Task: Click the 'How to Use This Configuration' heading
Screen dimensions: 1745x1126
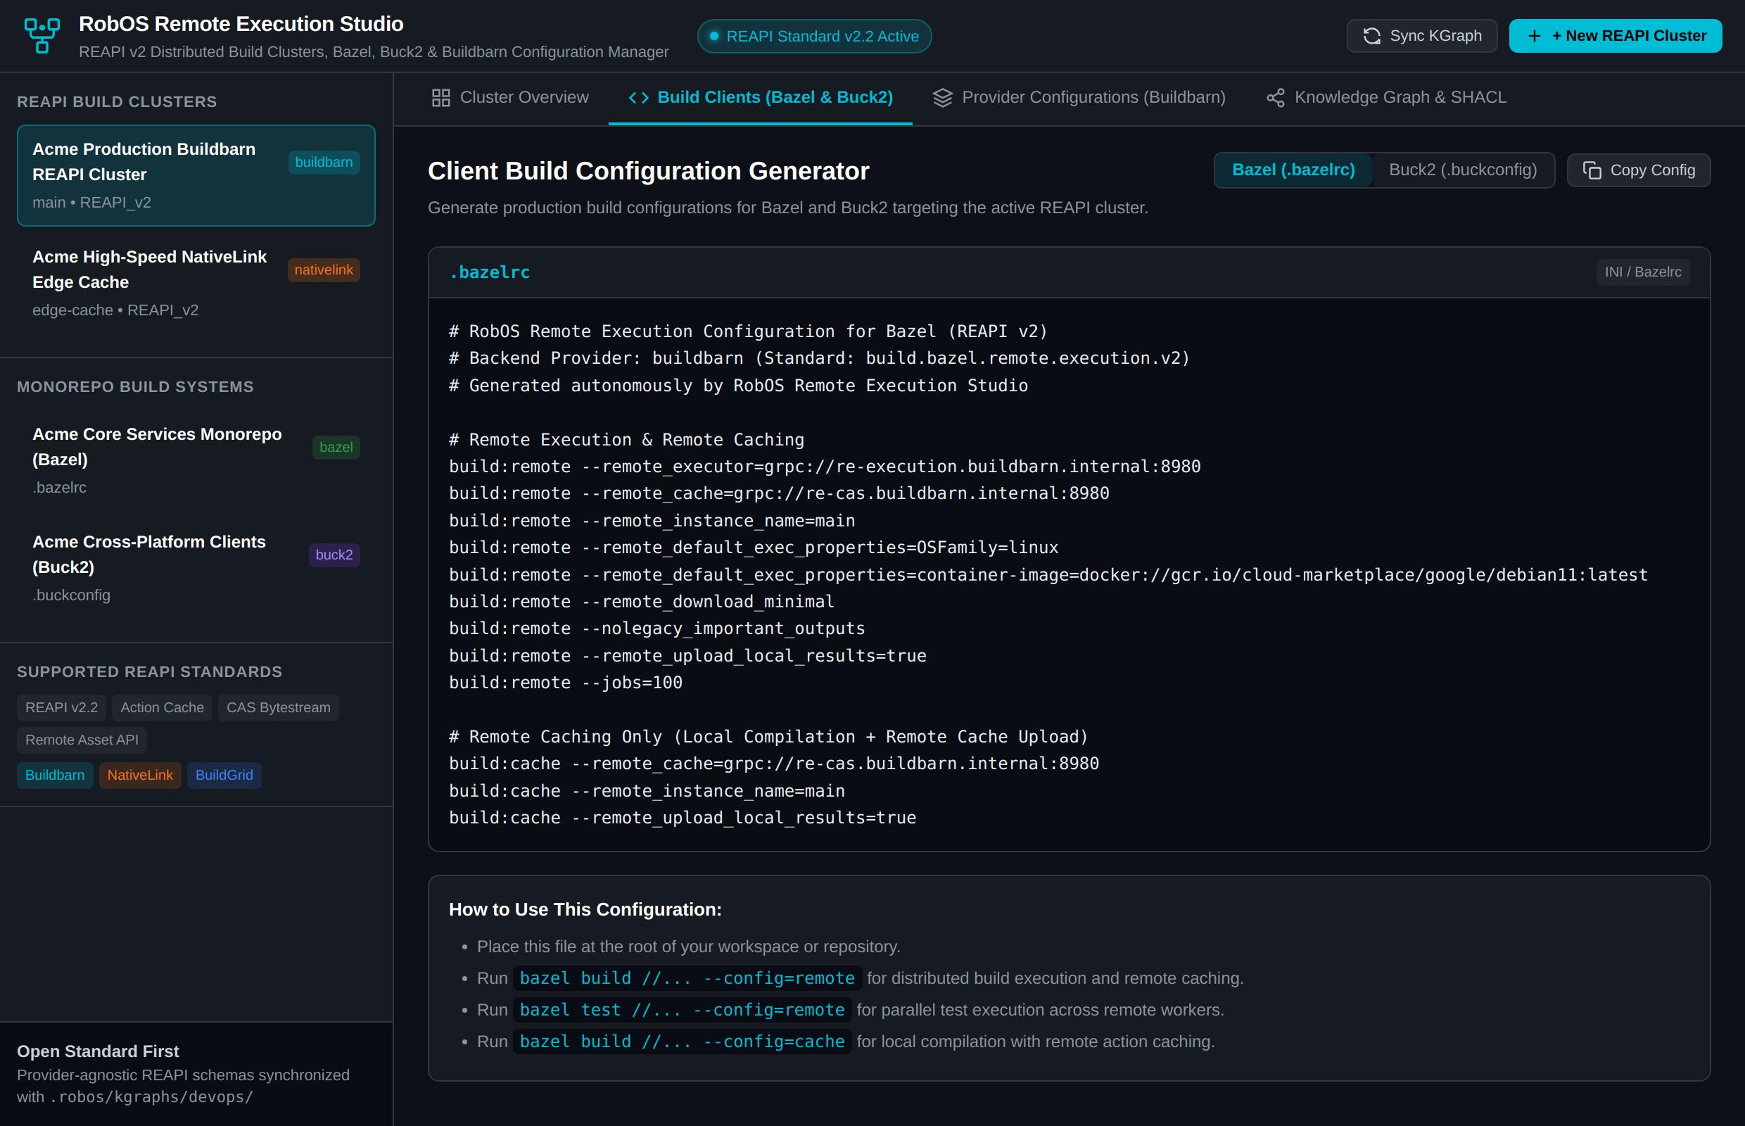Action: (x=585, y=909)
